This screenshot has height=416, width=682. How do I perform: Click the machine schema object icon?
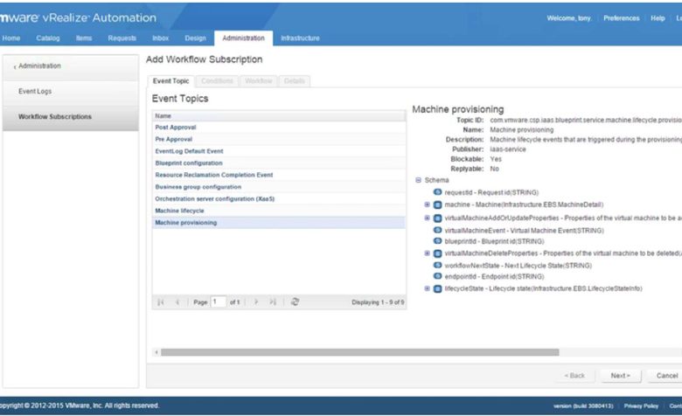point(437,205)
